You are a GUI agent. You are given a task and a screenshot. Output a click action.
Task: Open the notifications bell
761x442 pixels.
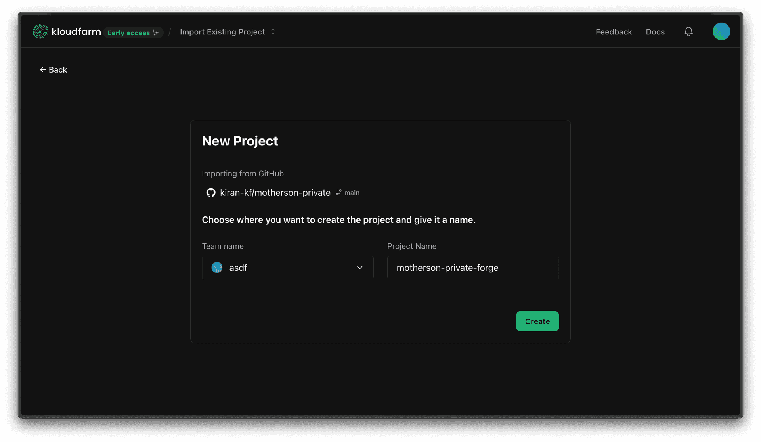click(688, 31)
